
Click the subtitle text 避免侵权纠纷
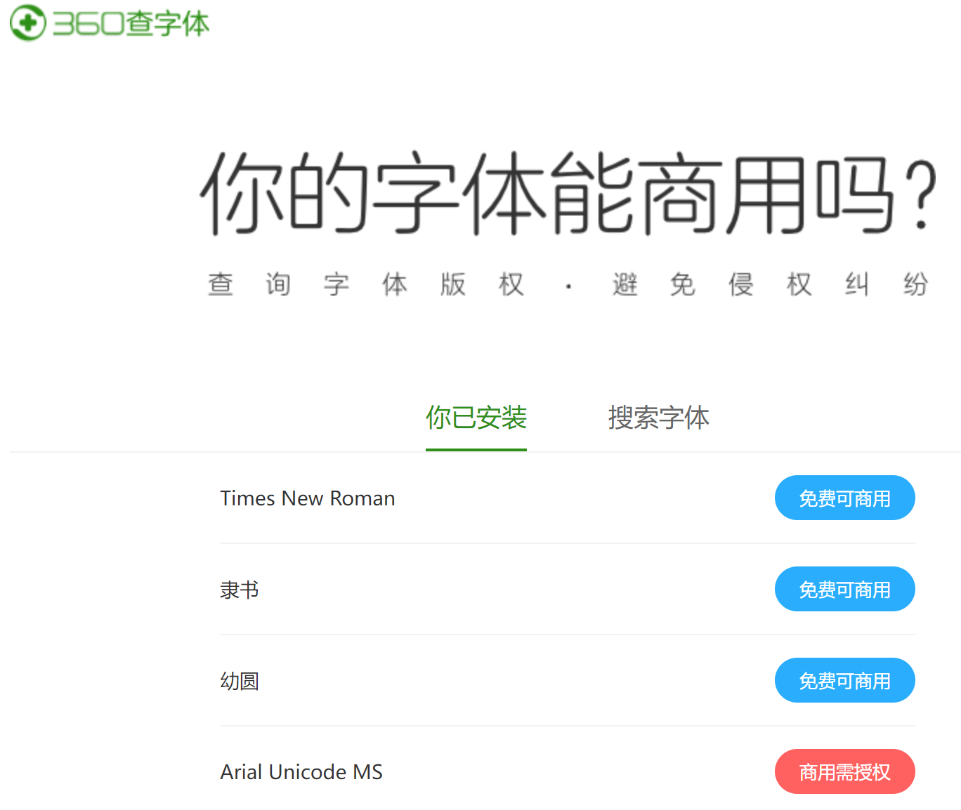coord(770,285)
